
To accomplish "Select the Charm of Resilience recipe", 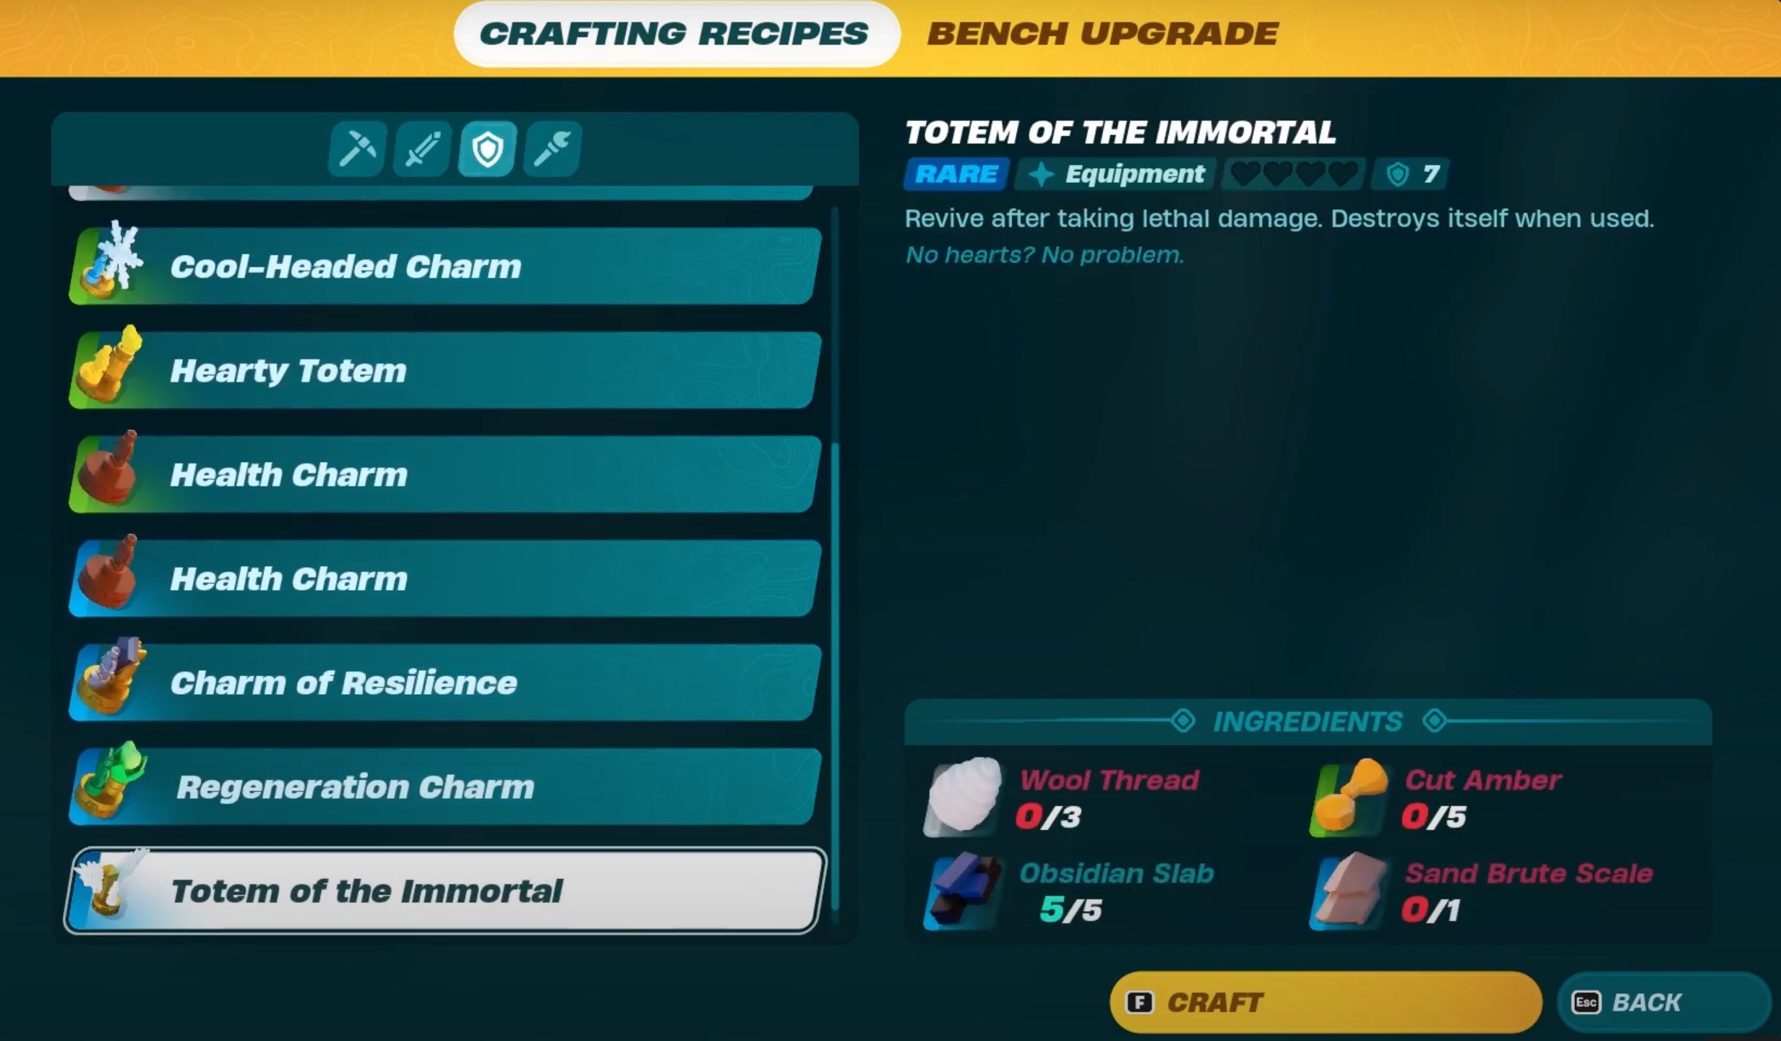I will (441, 682).
